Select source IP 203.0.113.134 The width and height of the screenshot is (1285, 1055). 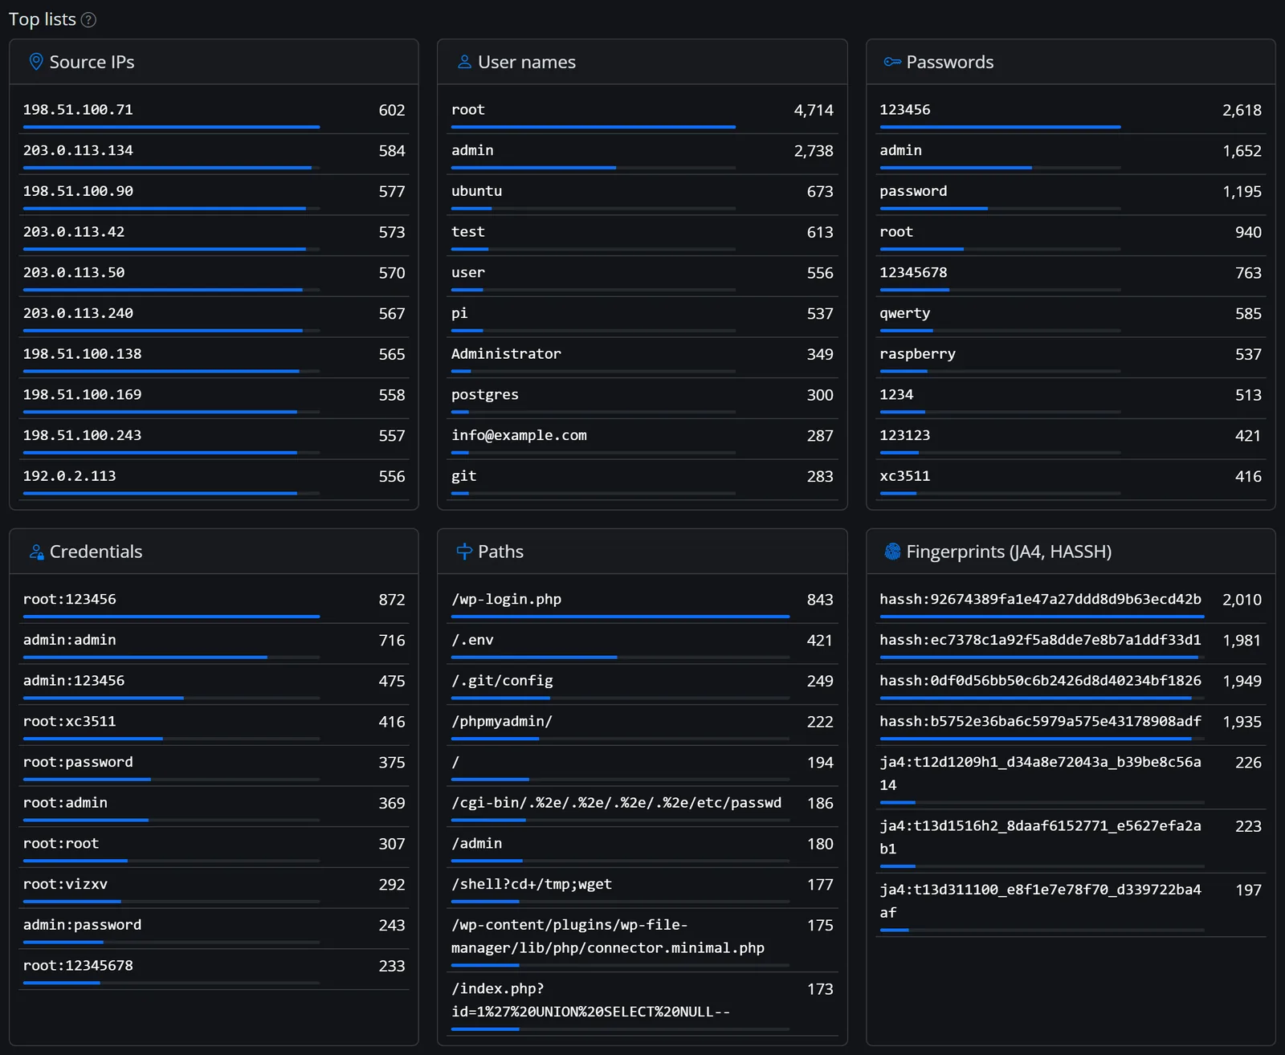coord(214,154)
